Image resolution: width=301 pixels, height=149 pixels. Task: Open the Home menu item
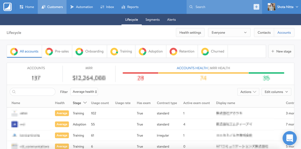point(27,7)
